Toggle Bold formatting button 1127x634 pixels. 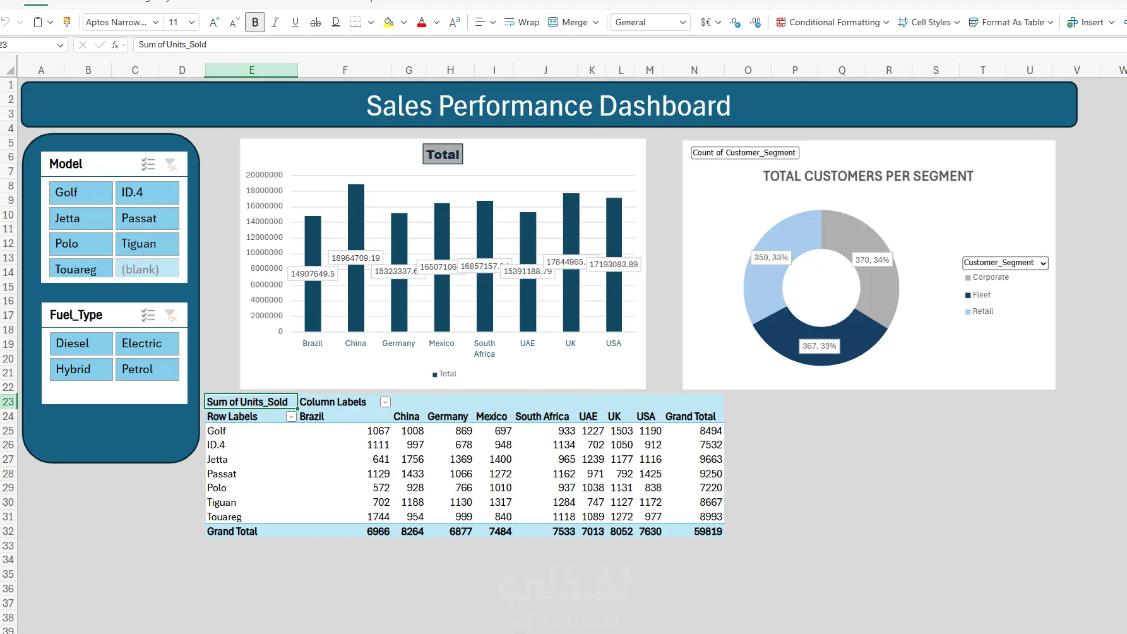tap(255, 22)
